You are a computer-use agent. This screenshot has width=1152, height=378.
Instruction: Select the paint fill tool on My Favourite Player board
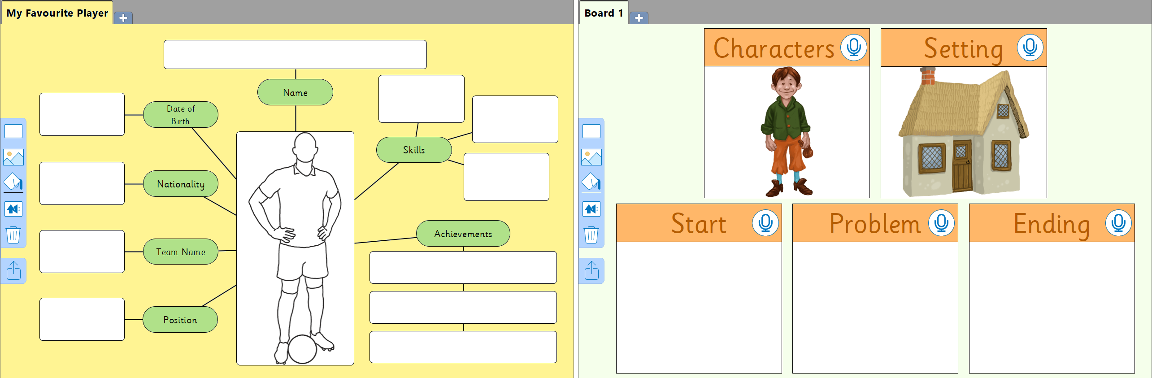pyautogui.click(x=13, y=182)
